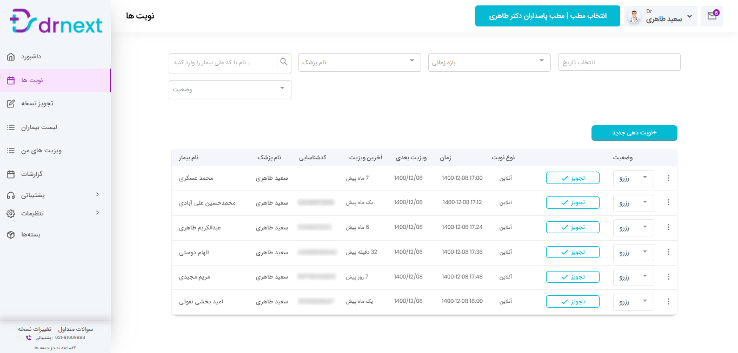This screenshot has height=353, width=738.
Task: Open لیست بیماران in sidebar
Action: (55, 127)
